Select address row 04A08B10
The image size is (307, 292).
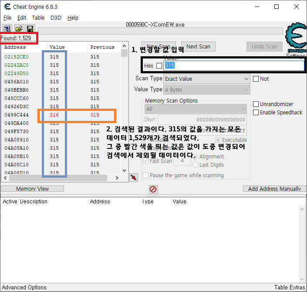(61, 156)
